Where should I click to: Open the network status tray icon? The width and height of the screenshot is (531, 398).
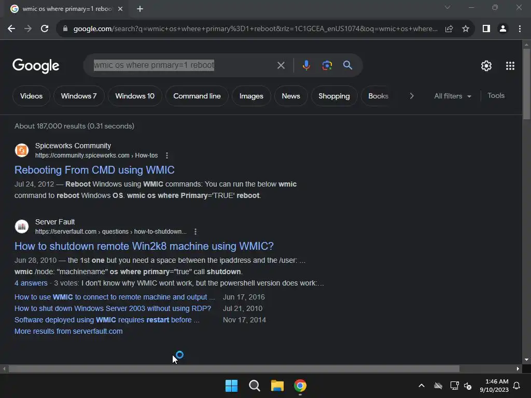coord(454,386)
